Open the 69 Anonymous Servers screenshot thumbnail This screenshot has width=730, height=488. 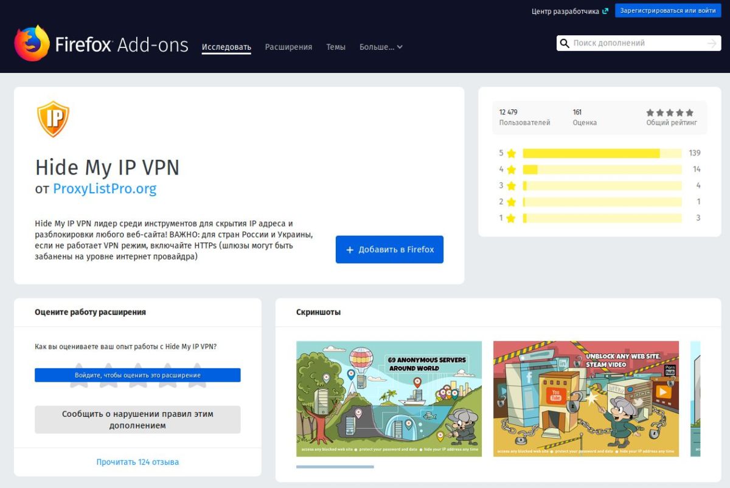coord(389,399)
